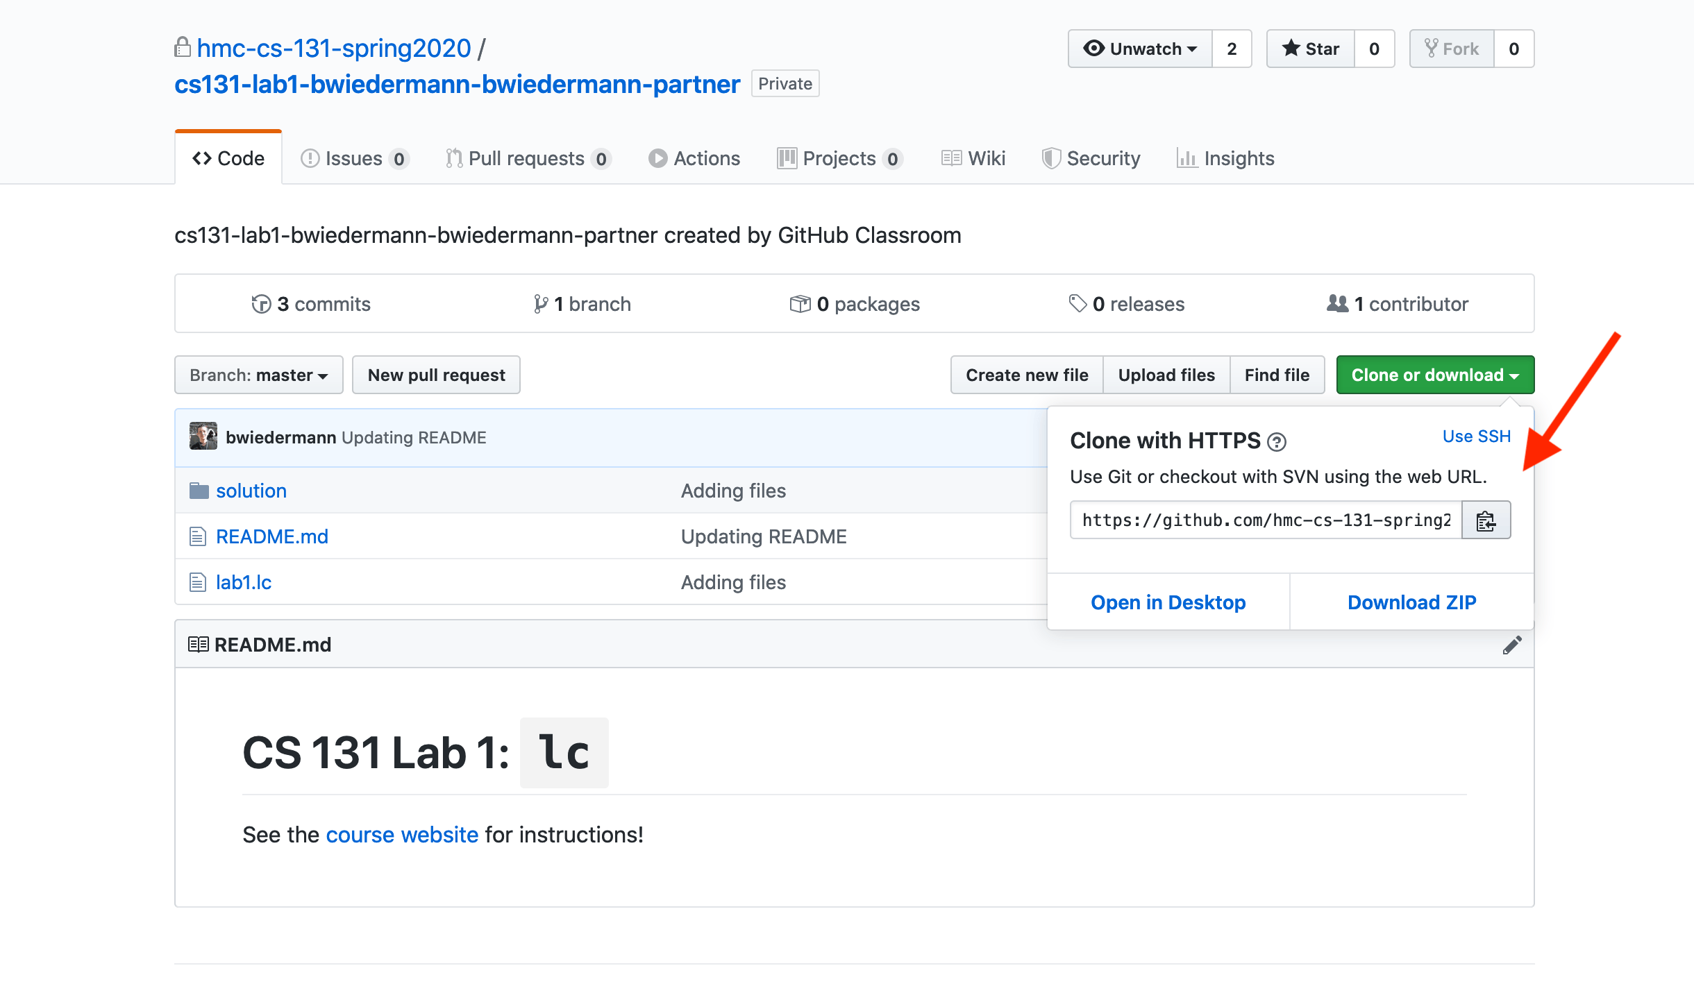Open the solution folder
Image resolution: width=1694 pixels, height=984 pixels.
tap(251, 491)
